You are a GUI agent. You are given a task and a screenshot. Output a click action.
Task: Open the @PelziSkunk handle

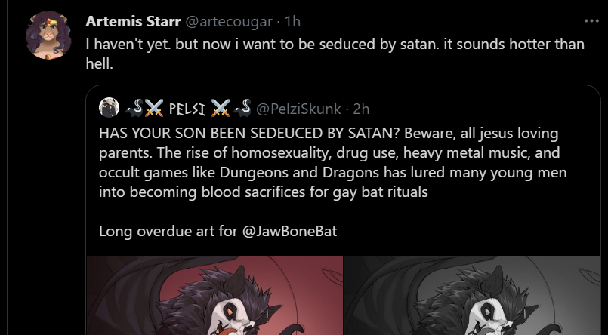(298, 109)
